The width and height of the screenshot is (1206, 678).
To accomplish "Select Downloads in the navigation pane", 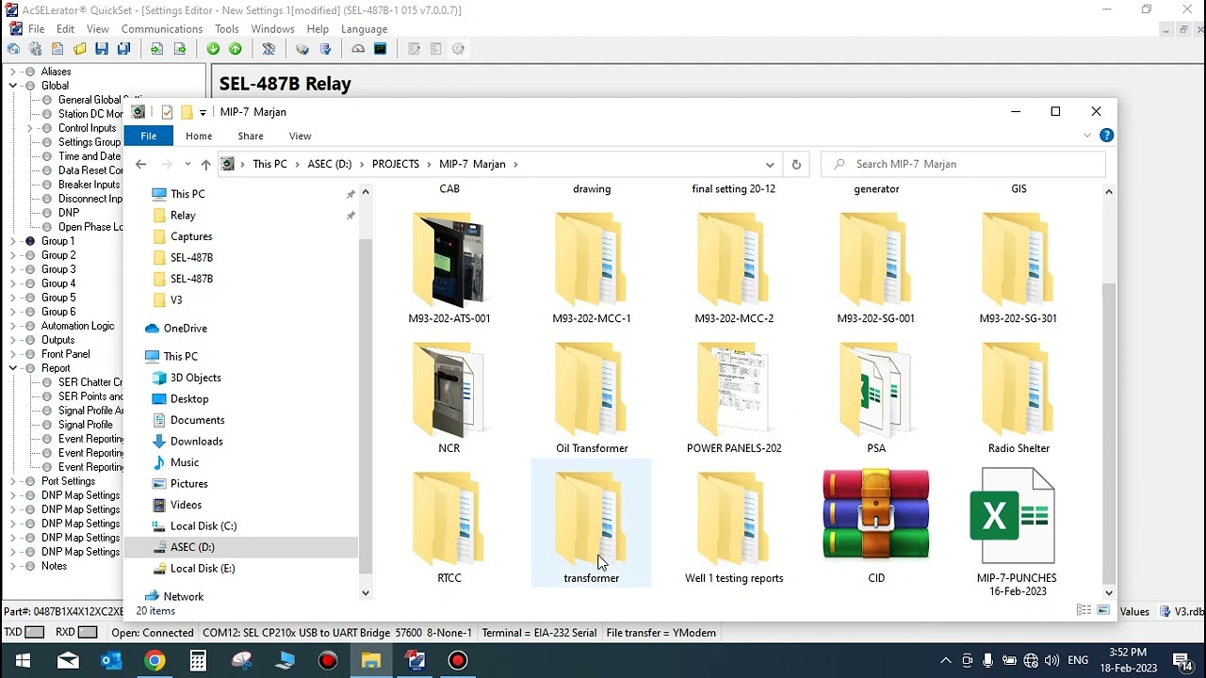I will [196, 442].
